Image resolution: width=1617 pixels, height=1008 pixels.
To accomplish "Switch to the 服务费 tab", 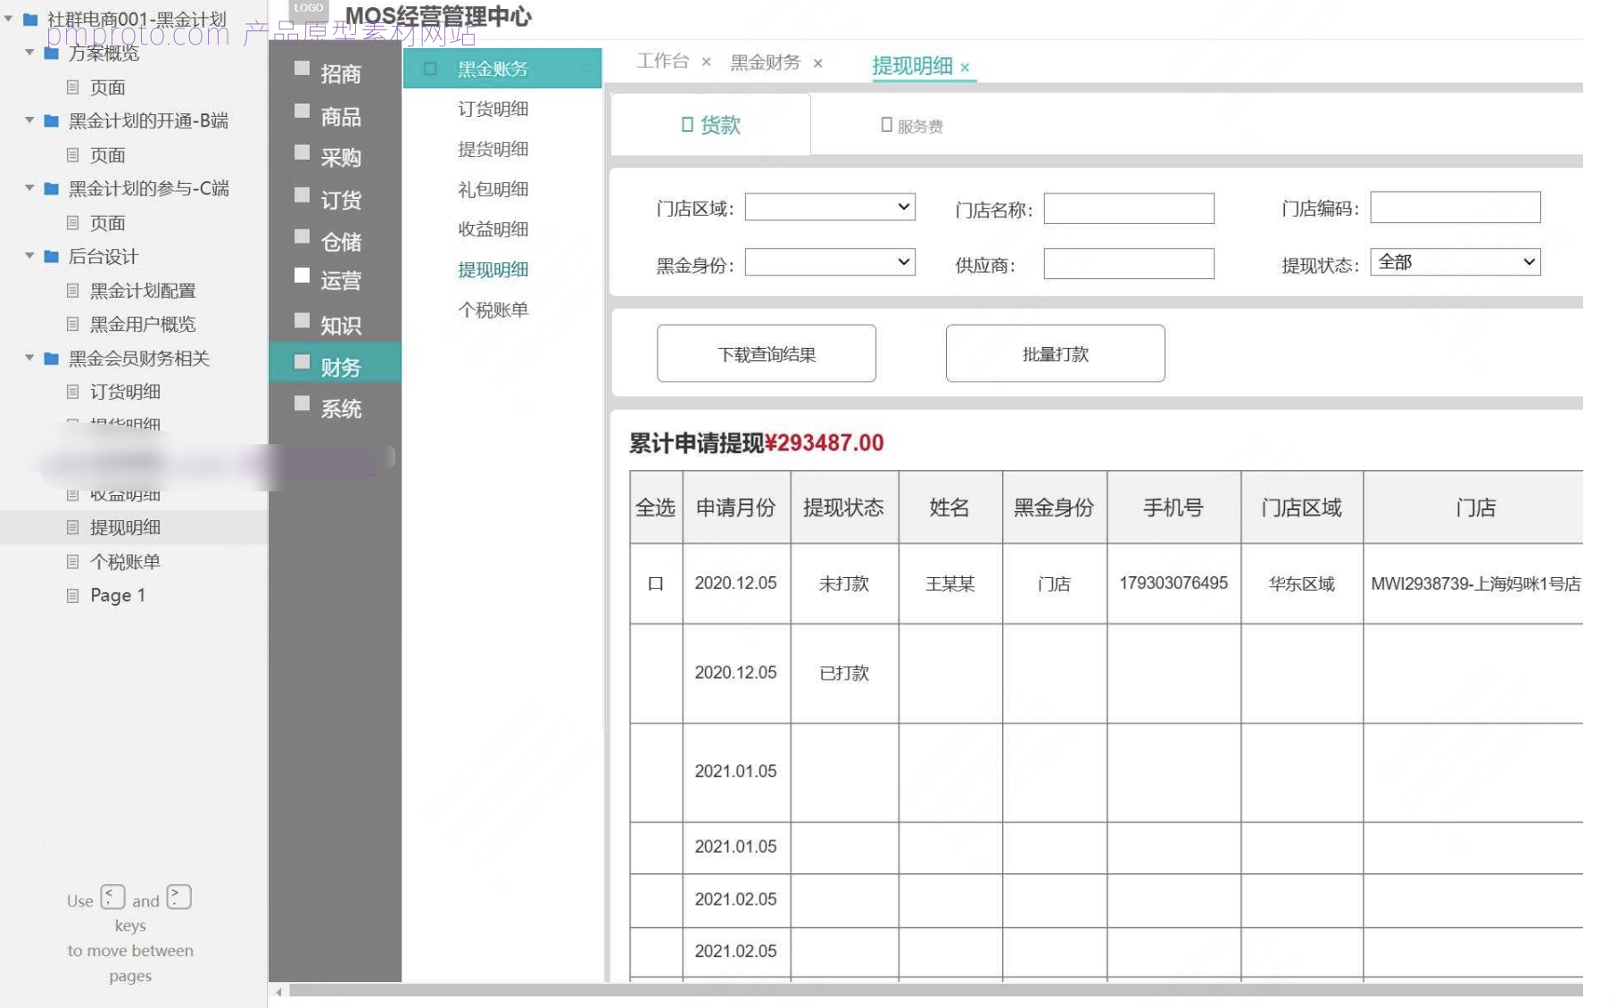I will [912, 126].
